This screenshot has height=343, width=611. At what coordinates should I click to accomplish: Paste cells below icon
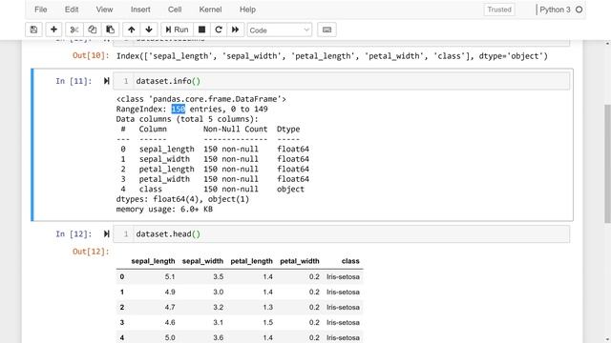(111, 30)
